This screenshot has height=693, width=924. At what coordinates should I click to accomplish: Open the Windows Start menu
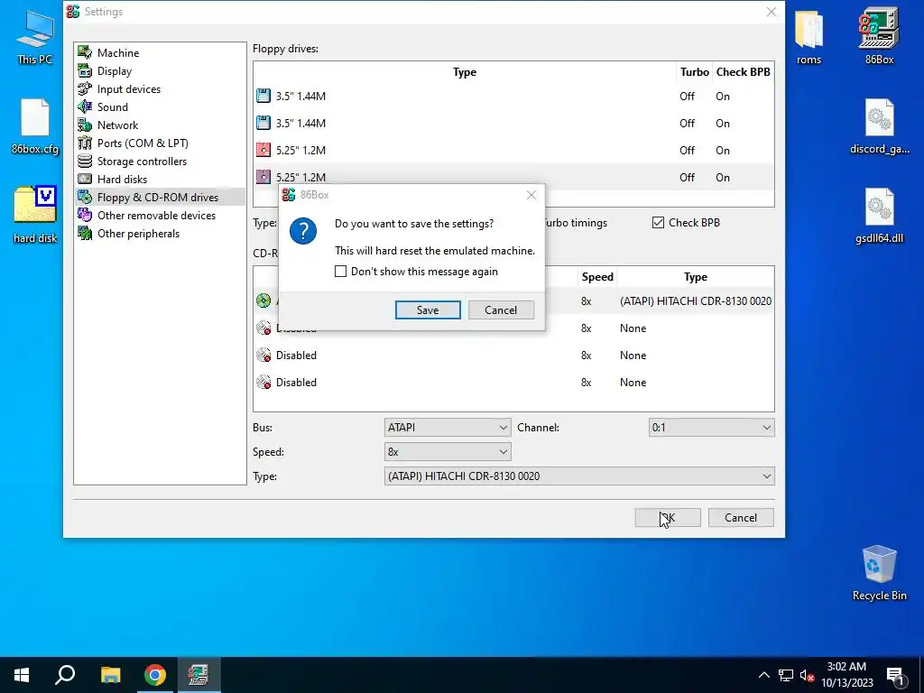(22, 675)
